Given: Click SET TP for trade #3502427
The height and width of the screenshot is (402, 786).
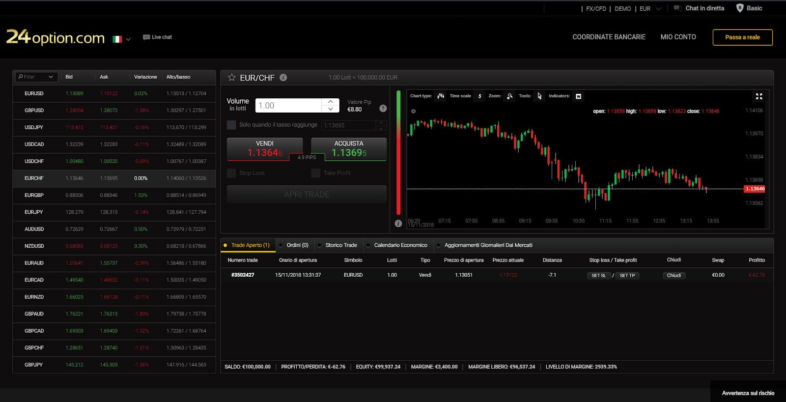Looking at the screenshot, I should pos(627,276).
